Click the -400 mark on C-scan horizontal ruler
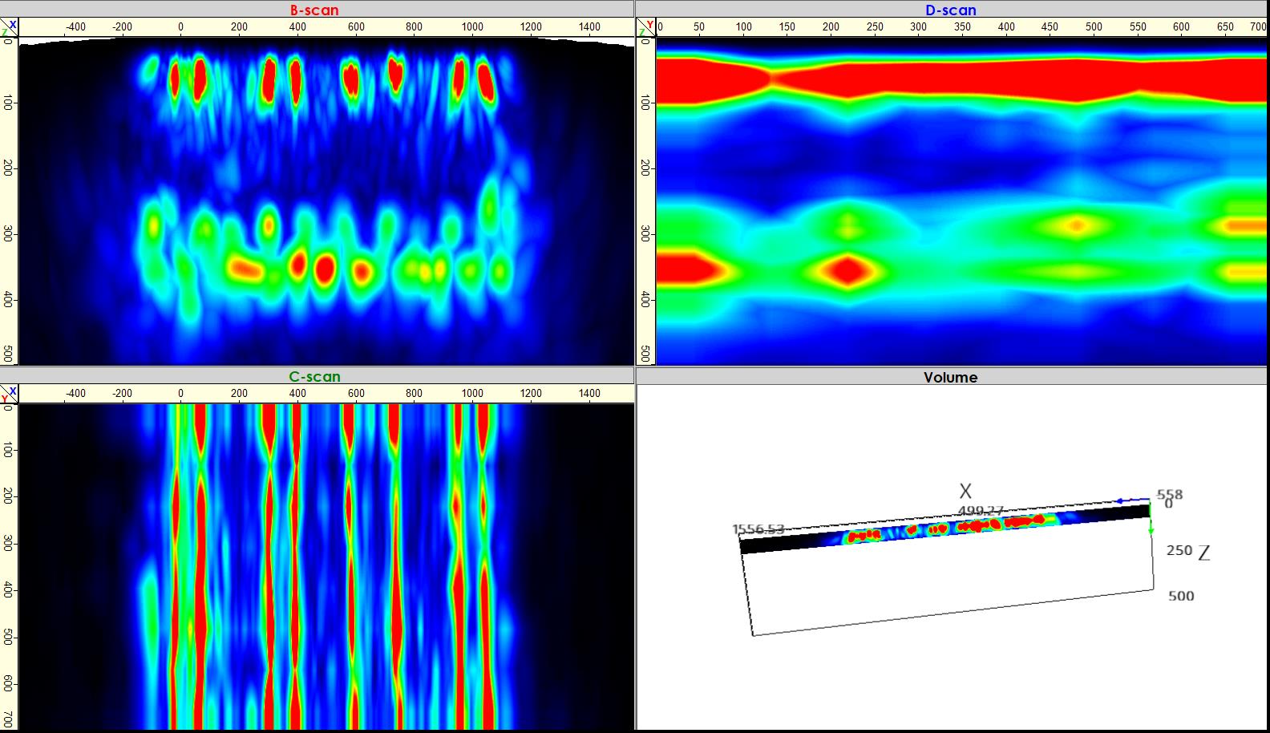The width and height of the screenshot is (1270, 733). pyautogui.click(x=75, y=393)
